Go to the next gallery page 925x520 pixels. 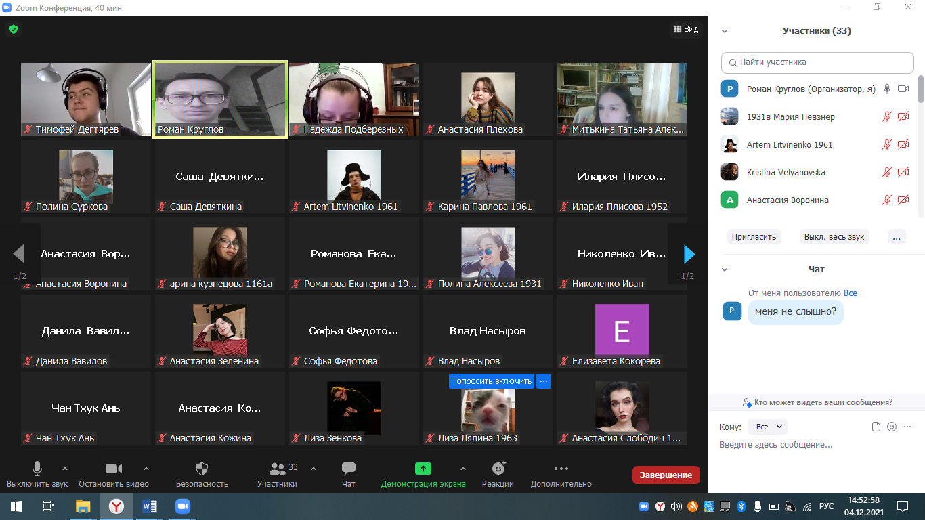(x=689, y=254)
